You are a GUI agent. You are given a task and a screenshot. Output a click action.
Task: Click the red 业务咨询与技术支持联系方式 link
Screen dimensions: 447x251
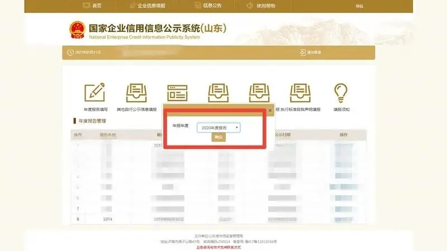(218, 246)
